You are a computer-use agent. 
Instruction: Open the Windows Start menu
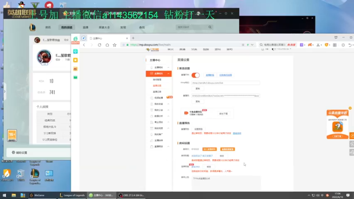click(4, 195)
